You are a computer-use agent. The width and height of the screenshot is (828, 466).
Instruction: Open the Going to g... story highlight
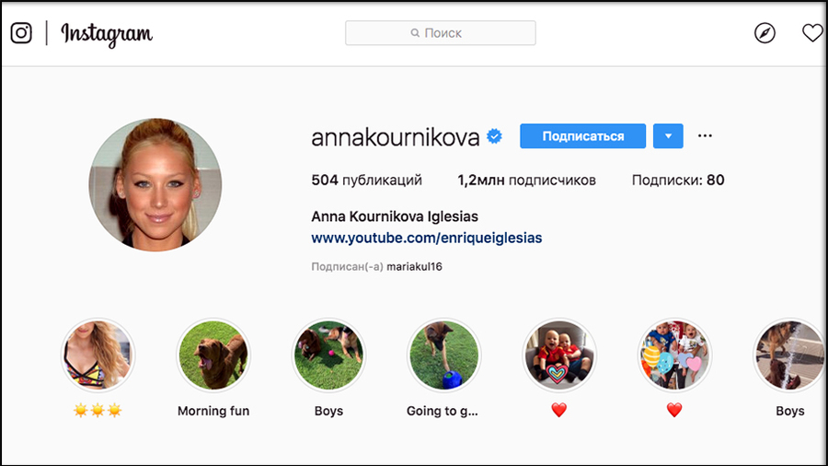click(444, 355)
